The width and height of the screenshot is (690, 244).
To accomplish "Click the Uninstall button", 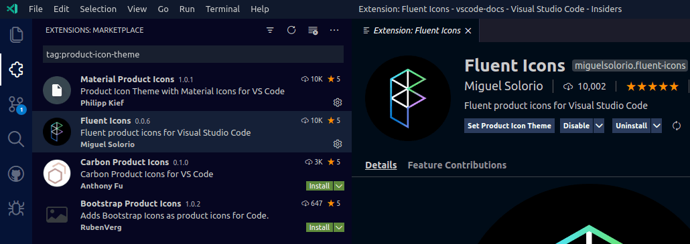I will point(632,126).
